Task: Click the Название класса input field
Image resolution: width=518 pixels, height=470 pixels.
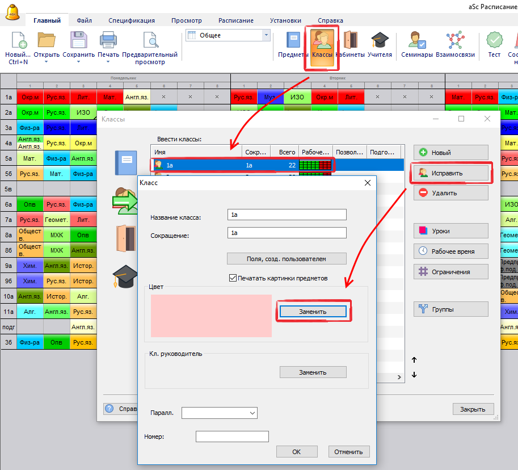Action: point(286,215)
